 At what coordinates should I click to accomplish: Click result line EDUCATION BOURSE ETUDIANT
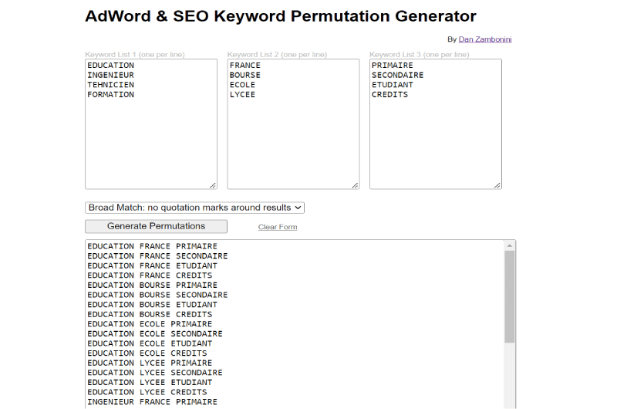coord(152,305)
